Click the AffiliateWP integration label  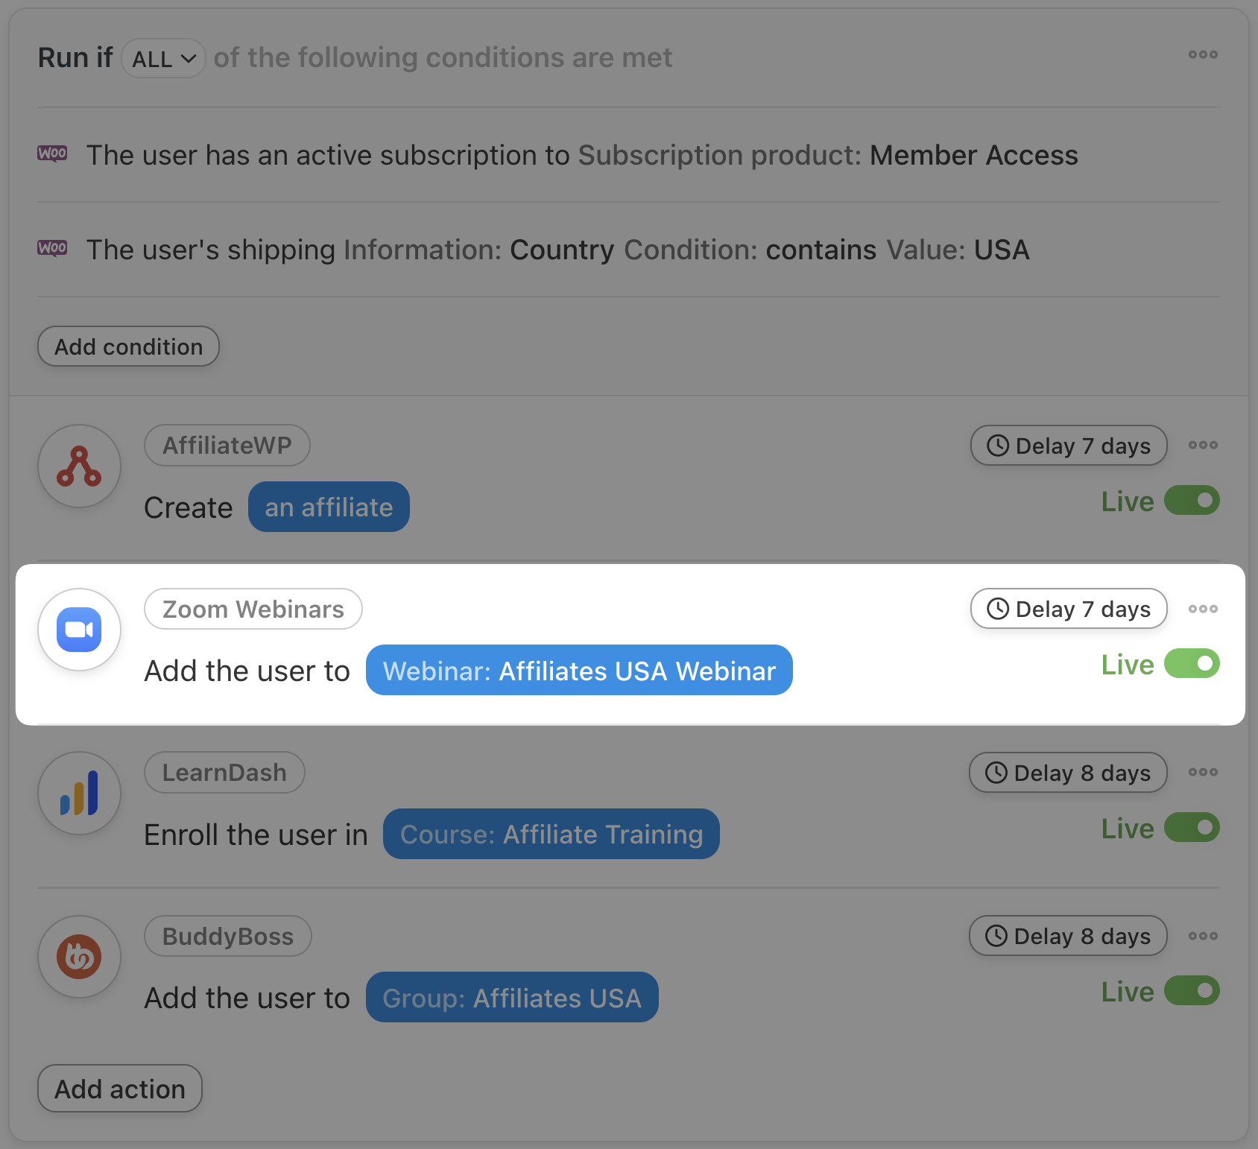click(x=227, y=446)
